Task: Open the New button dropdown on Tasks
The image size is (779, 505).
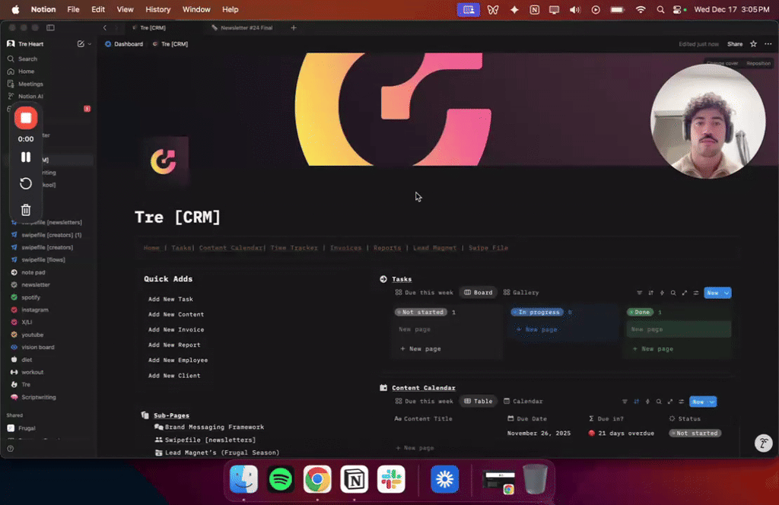Action: point(727,293)
